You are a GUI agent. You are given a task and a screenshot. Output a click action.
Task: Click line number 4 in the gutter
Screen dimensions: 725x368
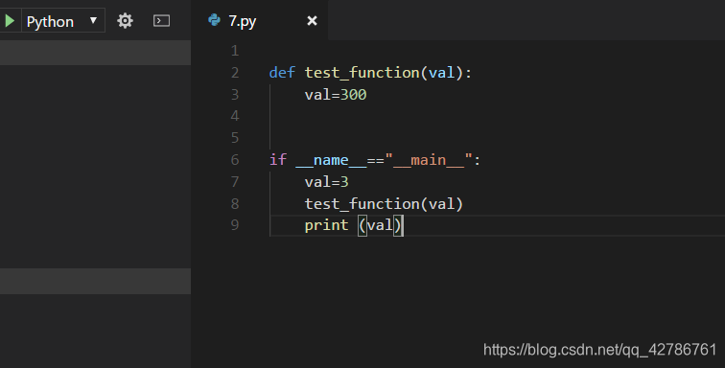tap(235, 116)
